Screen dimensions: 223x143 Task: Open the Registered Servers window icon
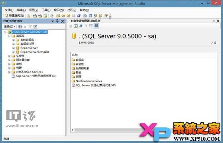tap(85, 16)
